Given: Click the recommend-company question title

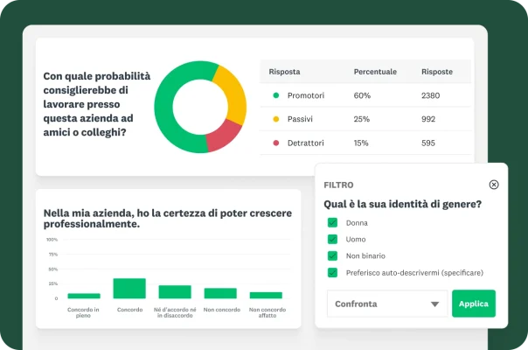Looking at the screenshot, I should click(97, 104).
